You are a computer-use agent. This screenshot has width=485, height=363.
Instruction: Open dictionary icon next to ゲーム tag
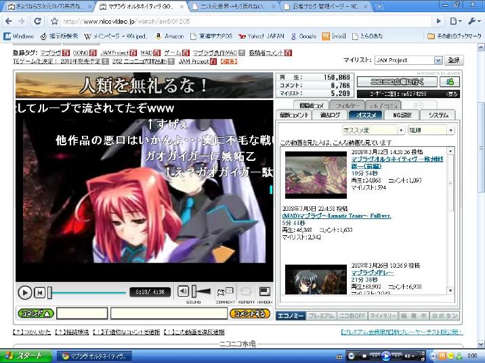coord(186,53)
